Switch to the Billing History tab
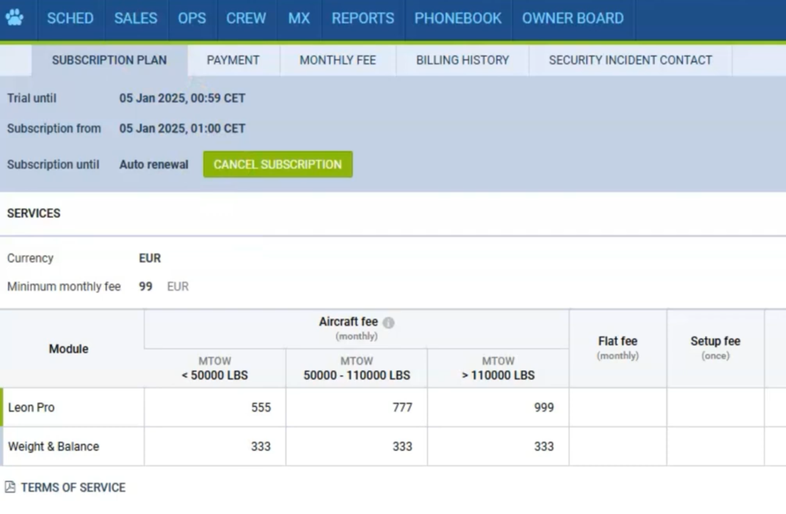 tap(463, 60)
